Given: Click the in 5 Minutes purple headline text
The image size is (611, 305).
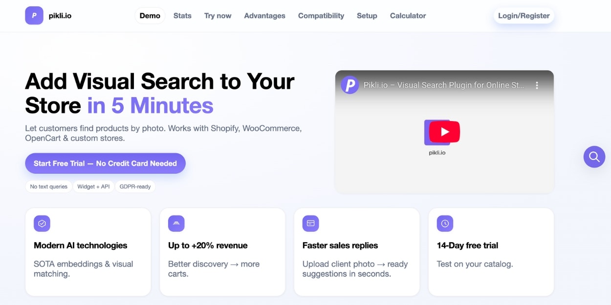Looking at the screenshot, I should (151, 105).
